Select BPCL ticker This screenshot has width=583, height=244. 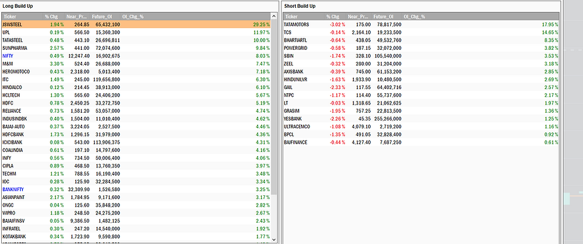coord(289,134)
